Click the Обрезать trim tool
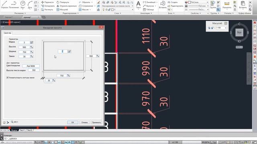This screenshot has width=257, height=144. click(x=85, y=2)
